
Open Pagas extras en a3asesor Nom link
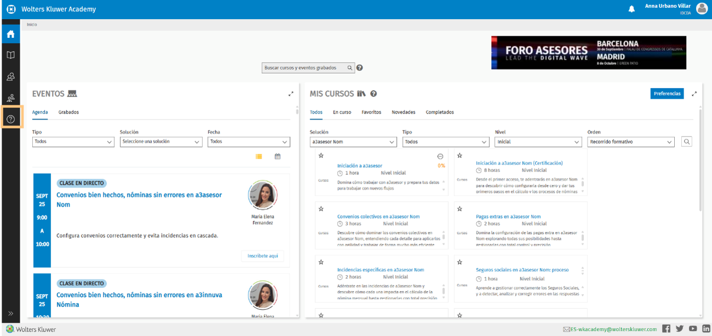pos(508,217)
